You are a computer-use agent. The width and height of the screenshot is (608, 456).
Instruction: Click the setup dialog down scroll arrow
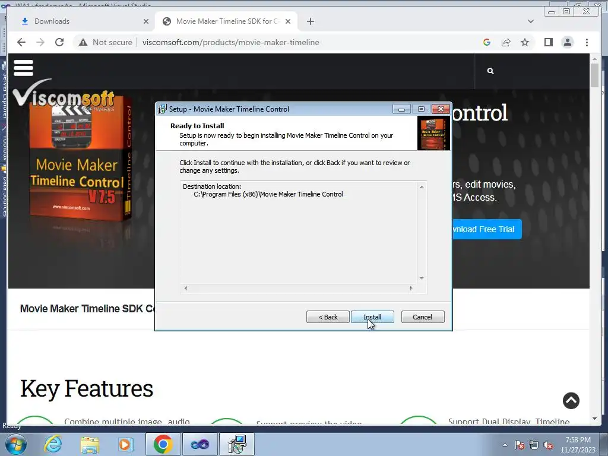click(422, 278)
